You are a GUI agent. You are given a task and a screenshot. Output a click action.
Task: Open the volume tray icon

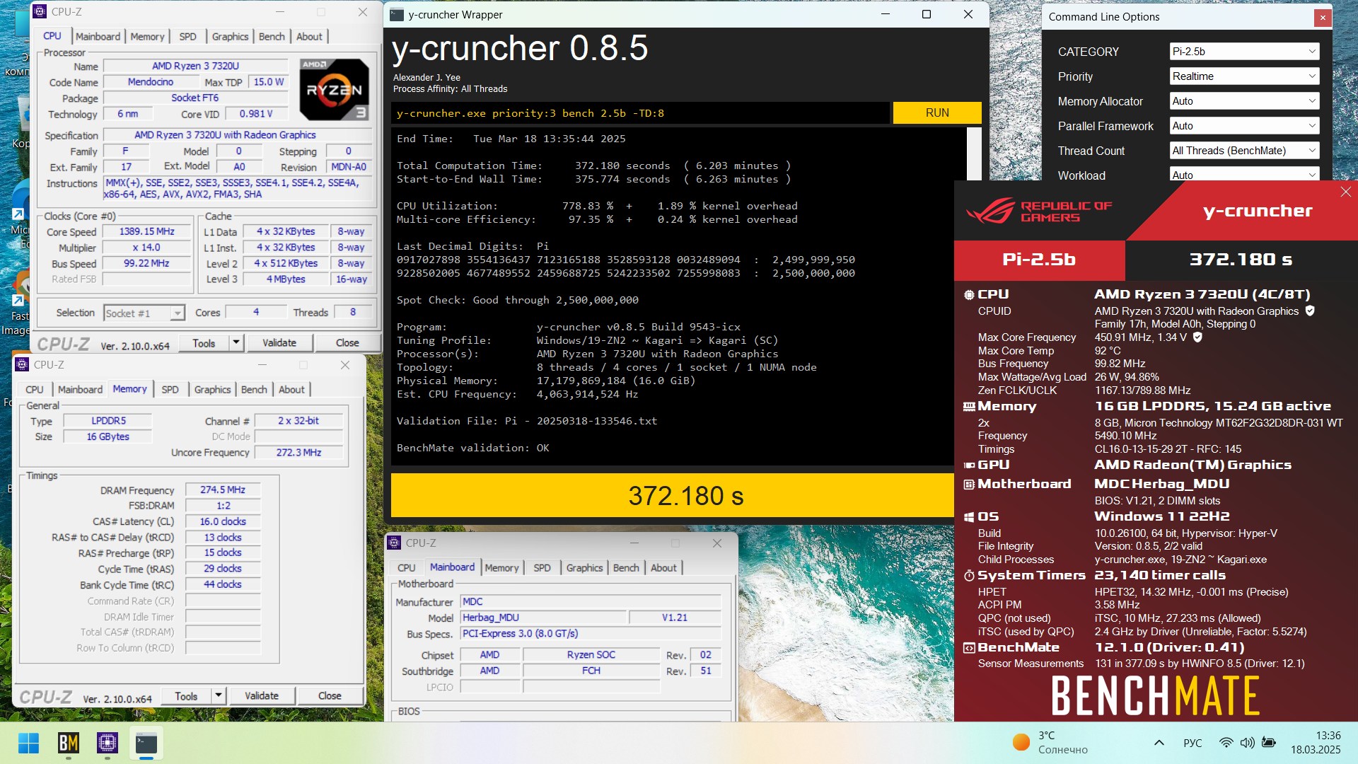(x=1247, y=743)
